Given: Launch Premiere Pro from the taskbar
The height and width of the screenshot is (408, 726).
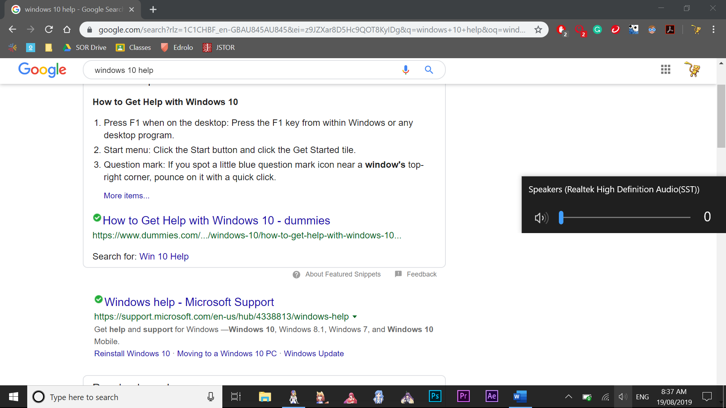Looking at the screenshot, I should click(x=464, y=396).
